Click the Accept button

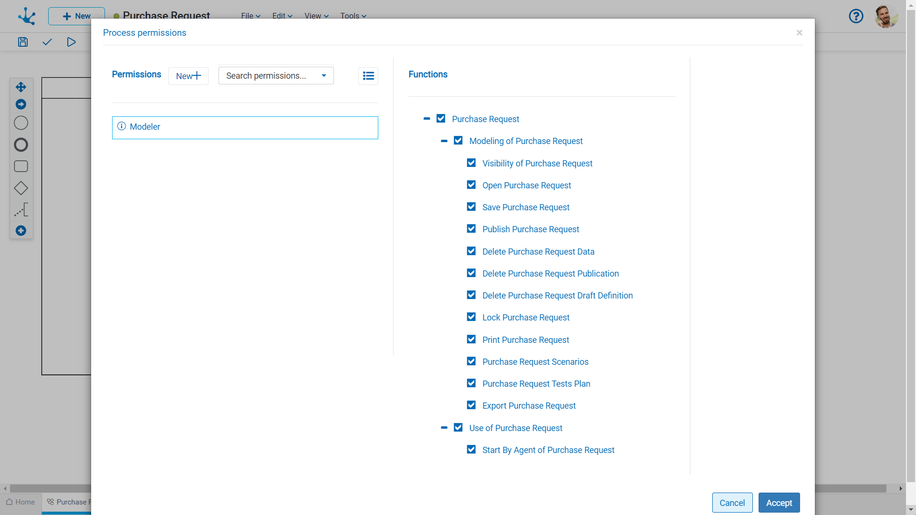[779, 503]
